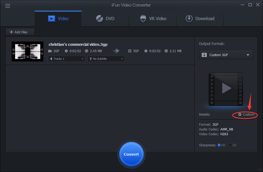The image size is (263, 172).
Task: Open the Custom 3GP output format dropdown
Action: tap(226, 55)
